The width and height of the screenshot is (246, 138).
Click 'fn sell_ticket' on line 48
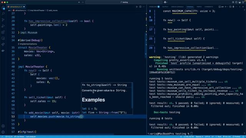tap(35, 97)
